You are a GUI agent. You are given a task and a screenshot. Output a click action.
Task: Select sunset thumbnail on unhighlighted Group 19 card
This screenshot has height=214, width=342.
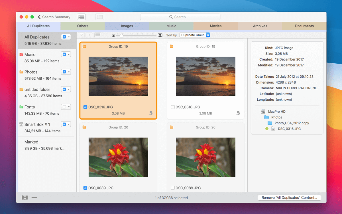pyautogui.click(x=206, y=76)
